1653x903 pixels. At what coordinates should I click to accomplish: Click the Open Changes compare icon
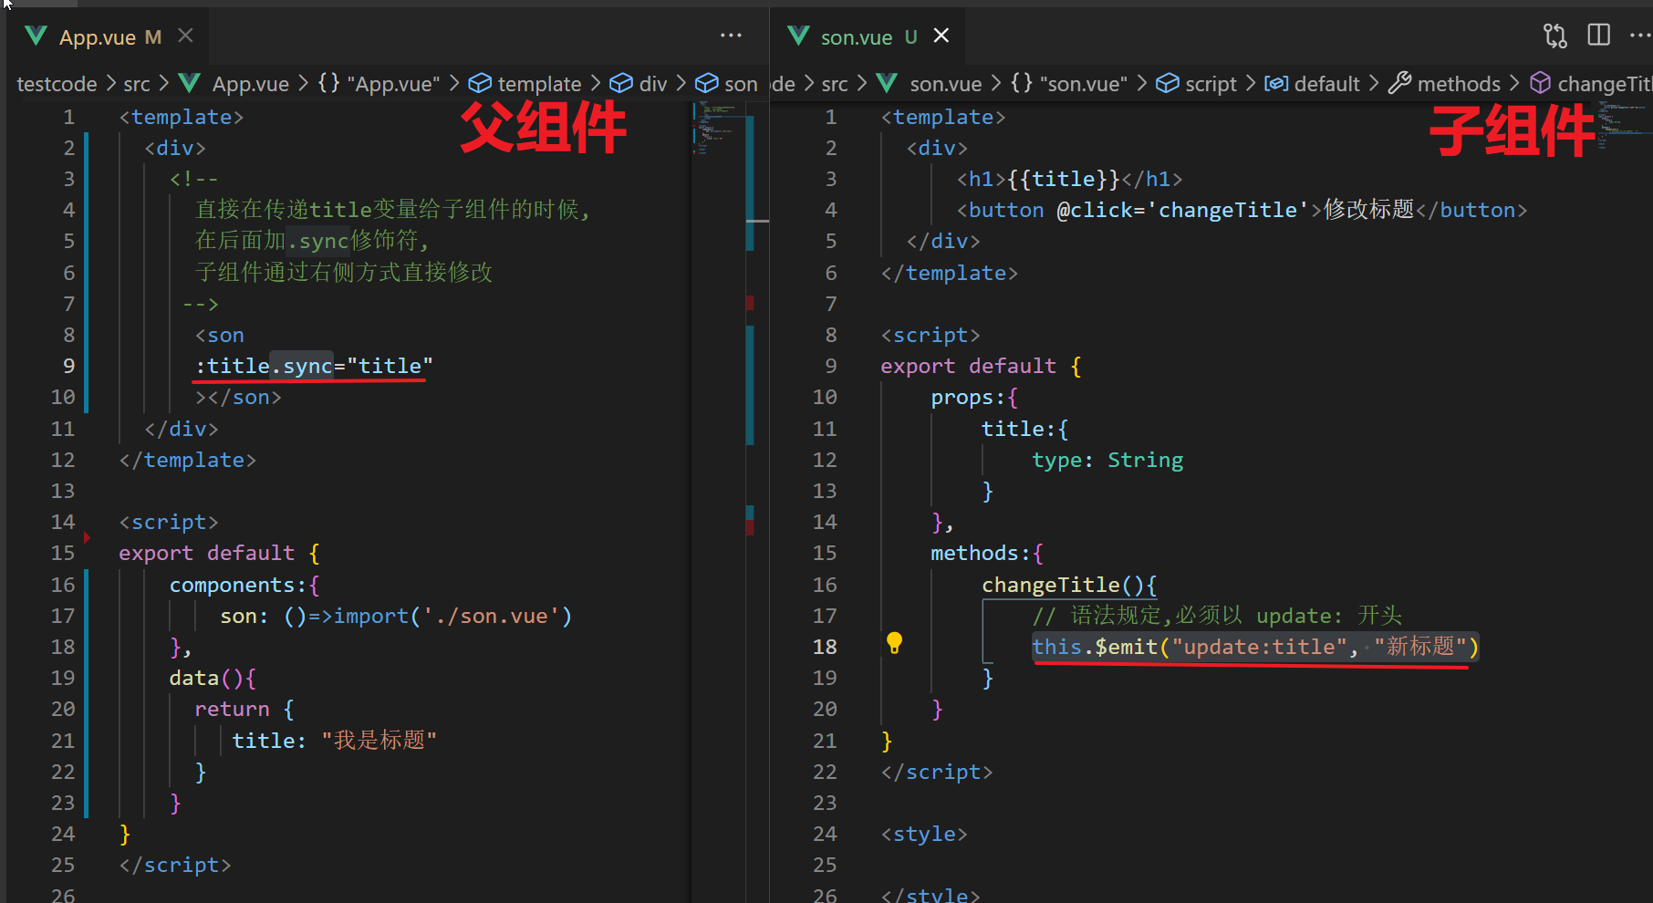1554,36
